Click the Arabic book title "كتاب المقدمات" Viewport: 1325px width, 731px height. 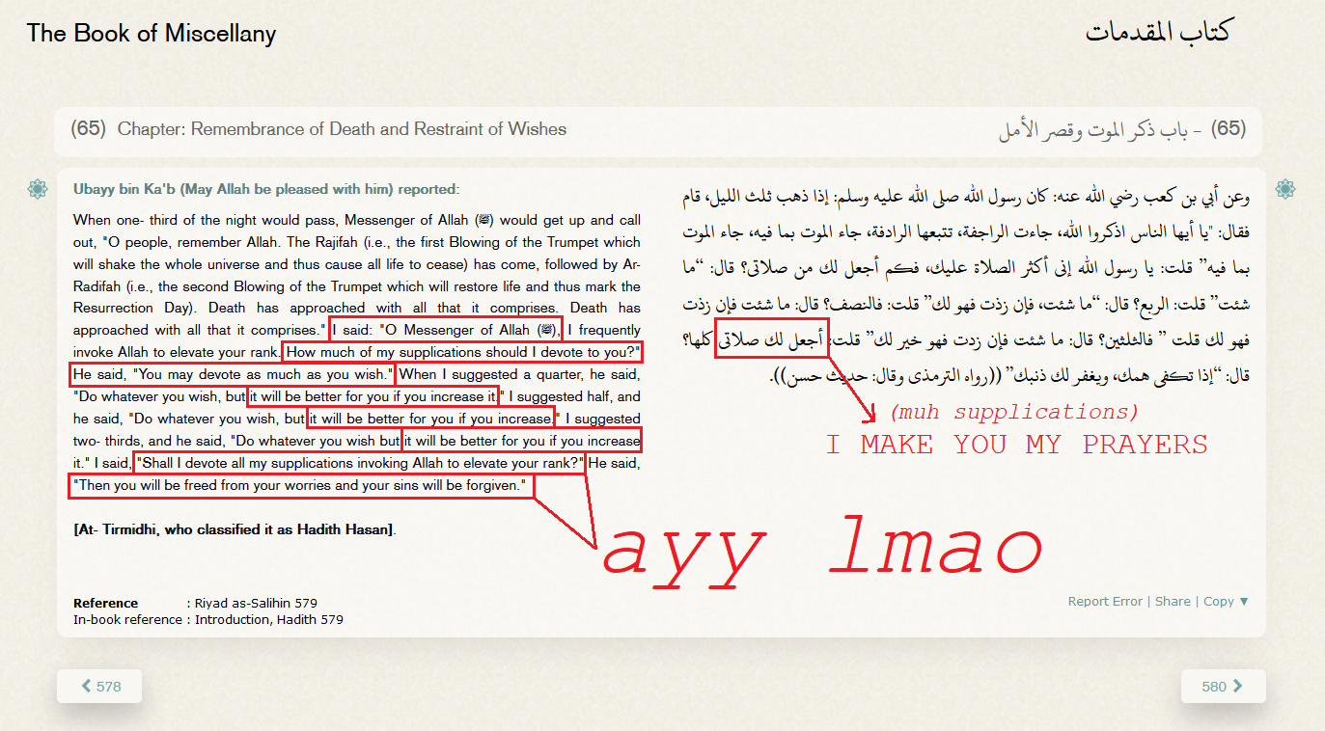[x=1158, y=32]
